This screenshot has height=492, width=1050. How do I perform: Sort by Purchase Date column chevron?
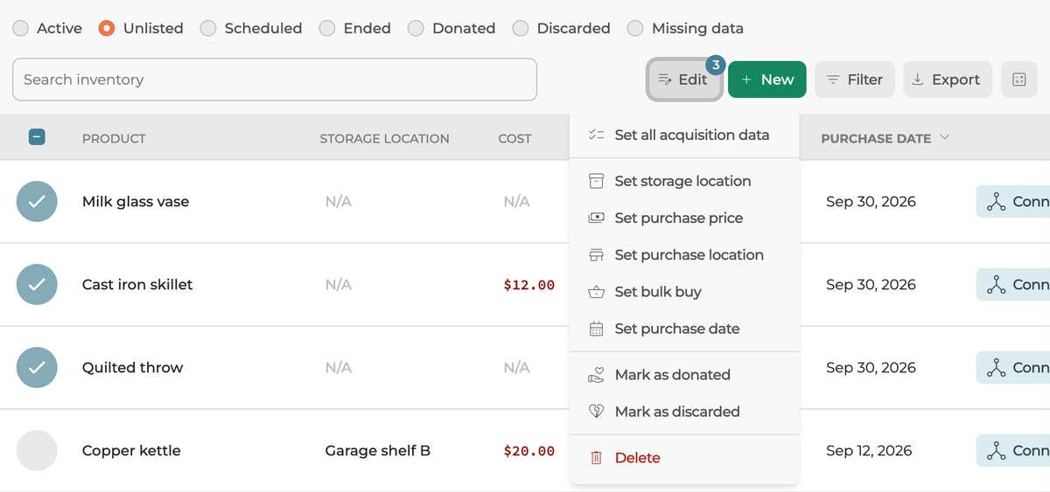pyautogui.click(x=944, y=138)
